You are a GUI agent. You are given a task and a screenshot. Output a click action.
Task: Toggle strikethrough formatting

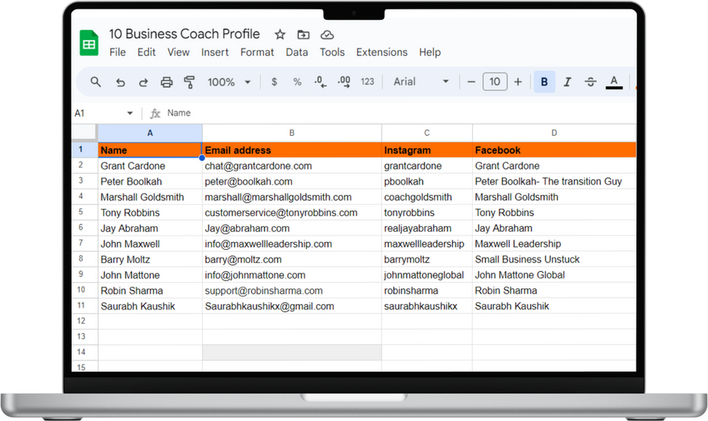591,82
